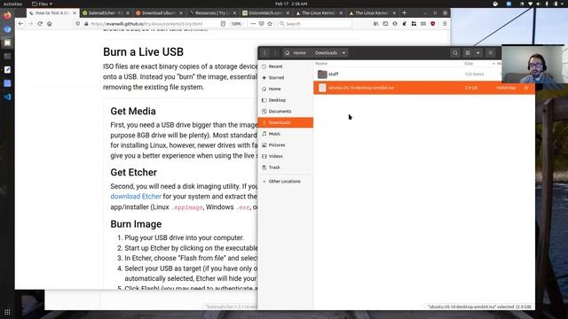Open a new Firefox tab
The width and height of the screenshot is (568, 319).
405,12
